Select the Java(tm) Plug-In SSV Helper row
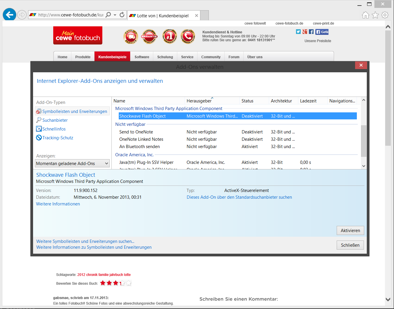 pyautogui.click(x=146, y=162)
